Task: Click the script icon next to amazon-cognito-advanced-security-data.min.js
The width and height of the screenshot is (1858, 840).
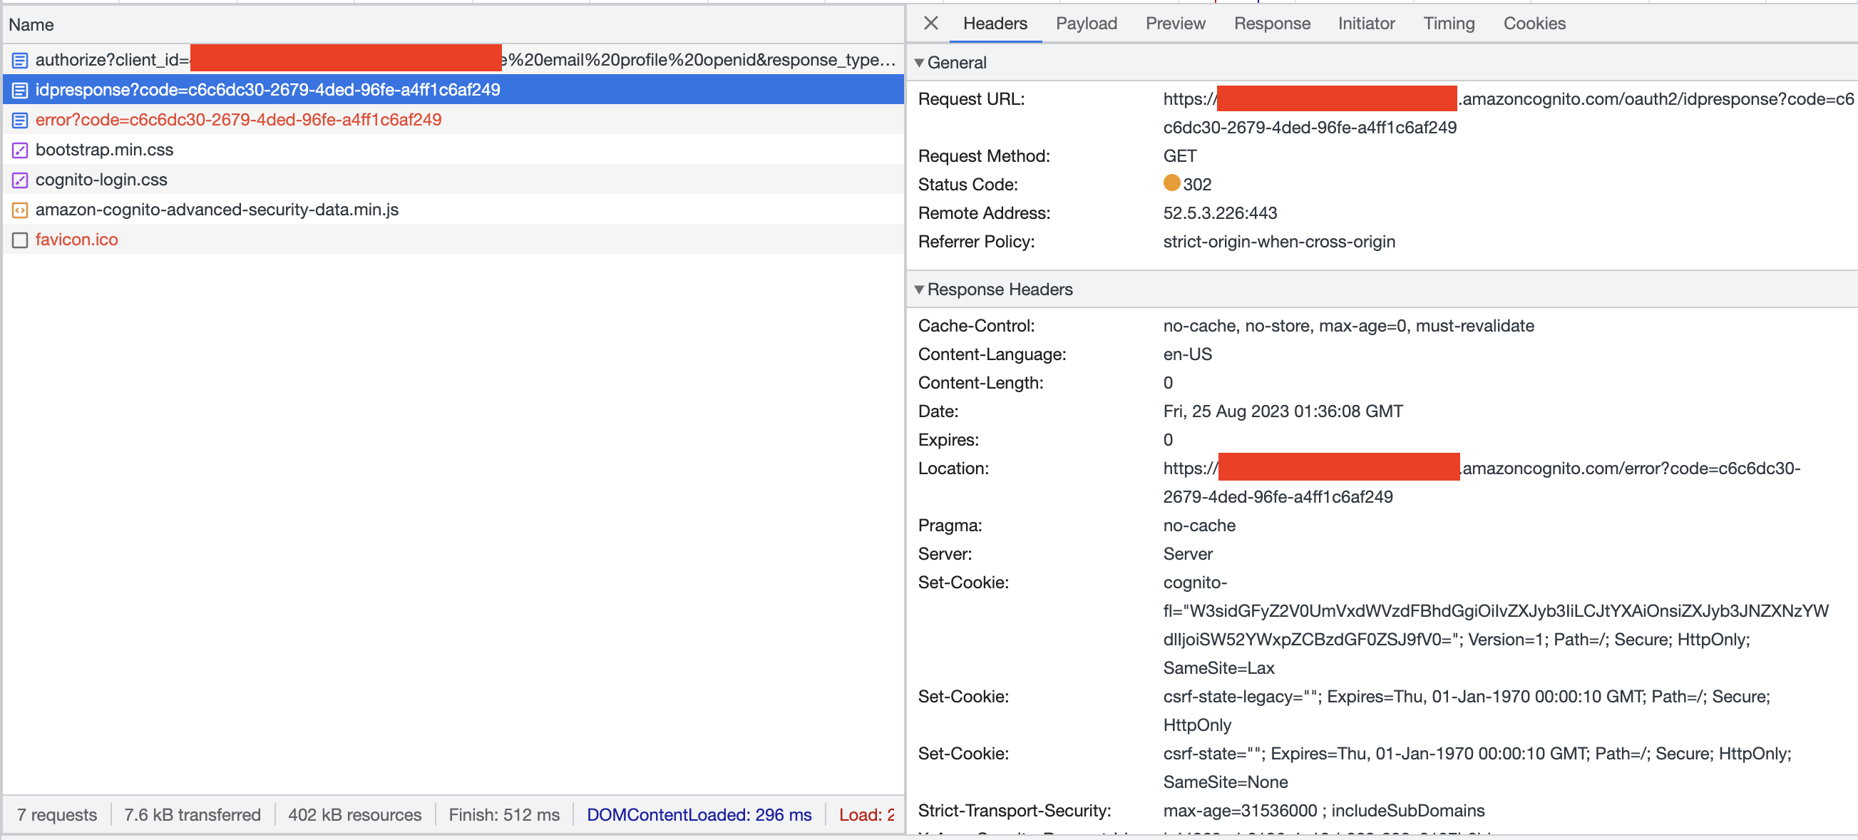Action: click(19, 210)
